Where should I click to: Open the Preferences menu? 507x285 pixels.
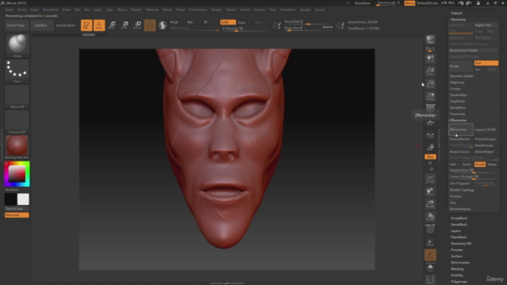[x=198, y=9]
